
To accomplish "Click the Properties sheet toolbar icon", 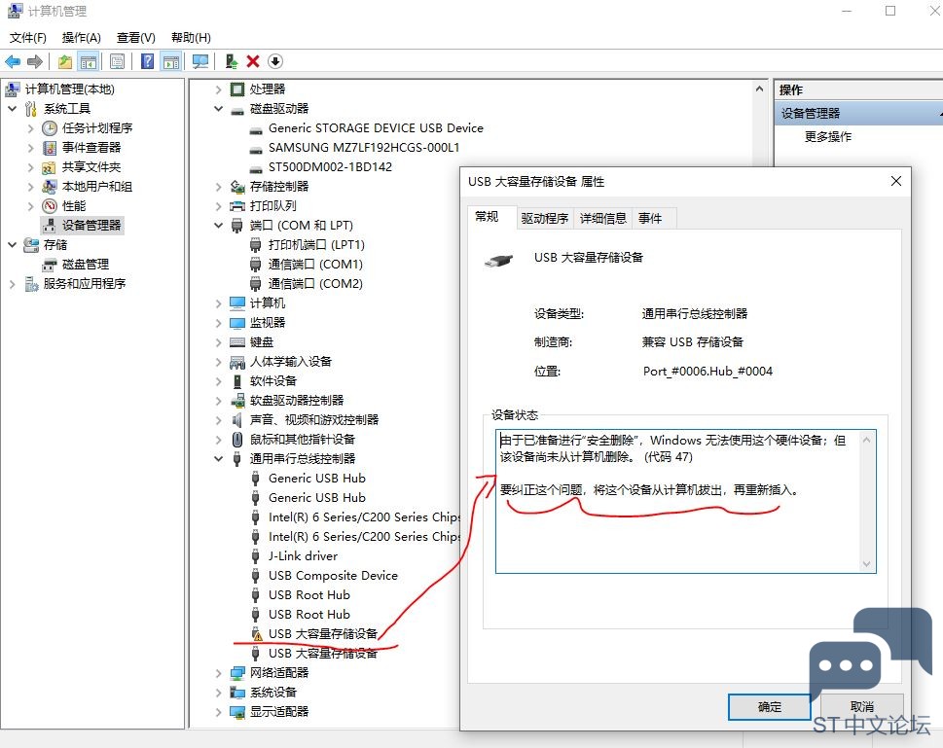I will coord(118,61).
